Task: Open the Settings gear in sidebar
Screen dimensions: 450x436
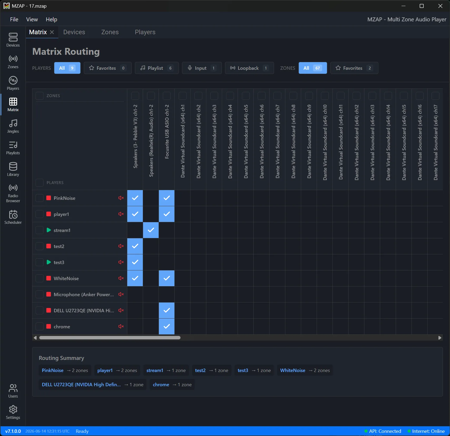Action: click(13, 412)
